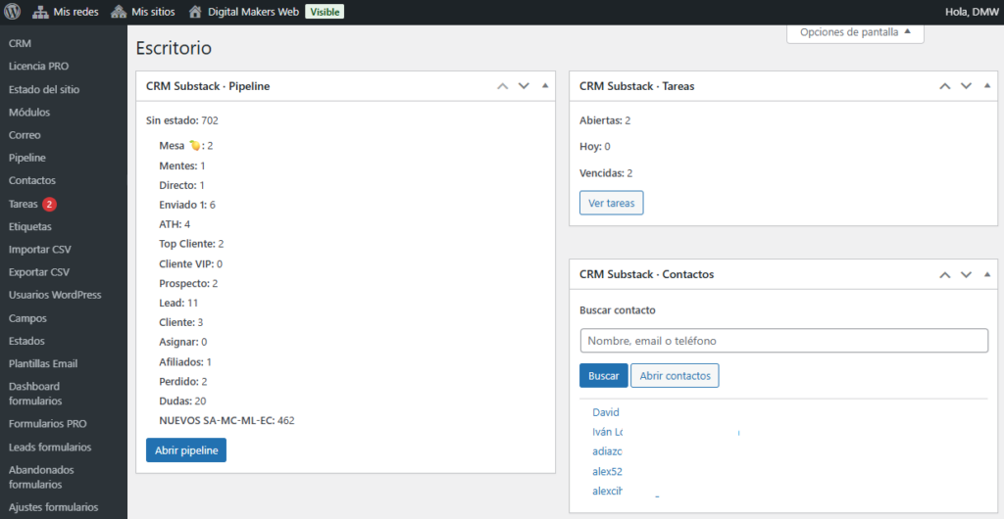Move Contactos widget down arrow
Image resolution: width=1004 pixels, height=519 pixels.
point(966,274)
